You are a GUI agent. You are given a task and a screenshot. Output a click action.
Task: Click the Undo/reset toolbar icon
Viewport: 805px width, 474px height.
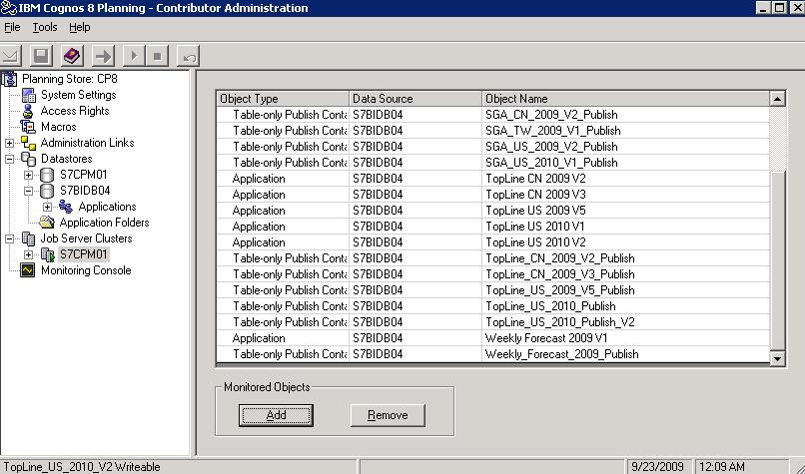189,56
